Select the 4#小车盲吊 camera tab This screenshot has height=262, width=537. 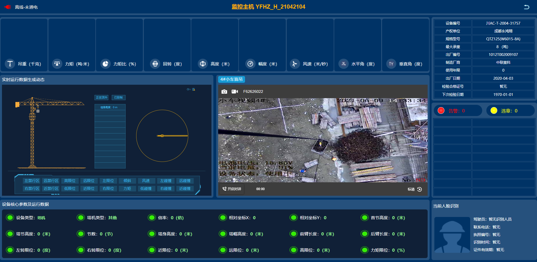pos(231,79)
